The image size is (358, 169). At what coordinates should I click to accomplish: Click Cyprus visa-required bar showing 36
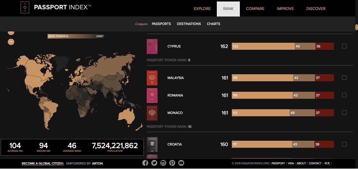pos(325,46)
